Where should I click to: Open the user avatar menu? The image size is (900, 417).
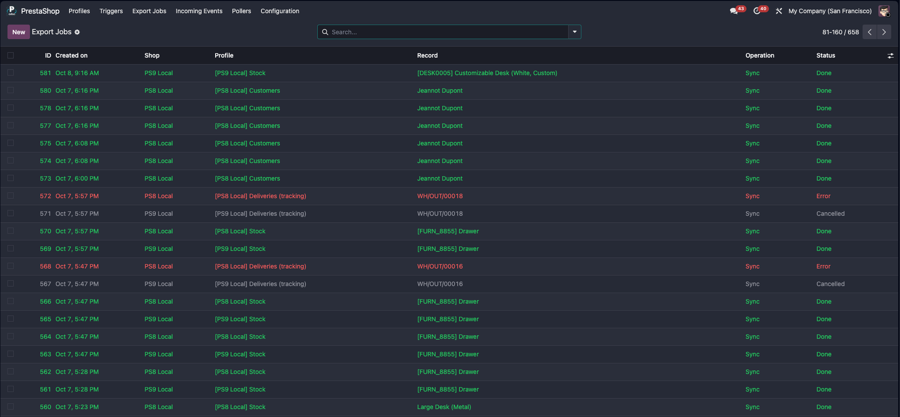tap(884, 11)
